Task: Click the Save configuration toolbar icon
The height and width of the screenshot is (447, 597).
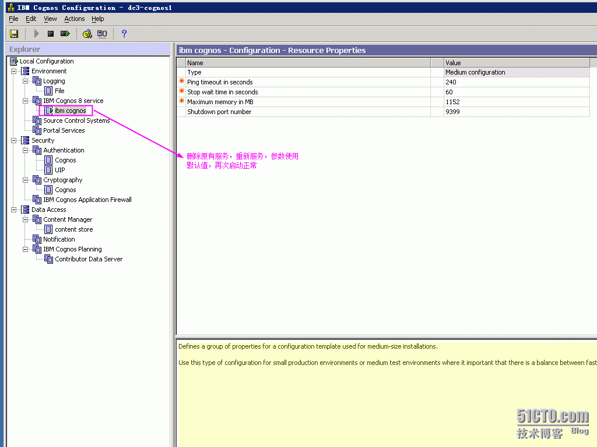Action: click(x=14, y=34)
